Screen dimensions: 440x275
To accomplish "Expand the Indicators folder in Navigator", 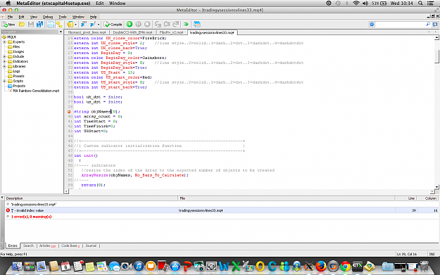I will click(4, 61).
